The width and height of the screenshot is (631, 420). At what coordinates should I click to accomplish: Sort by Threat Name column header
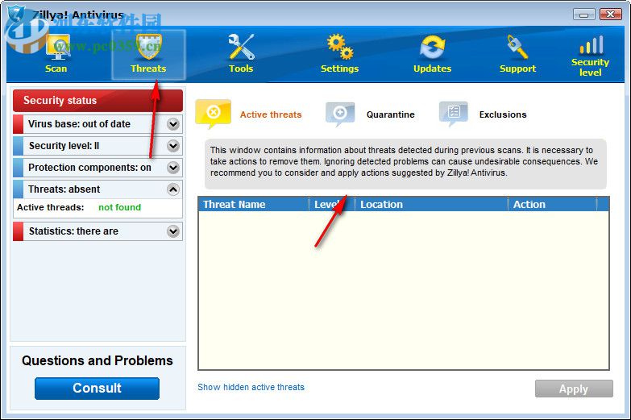[253, 204]
